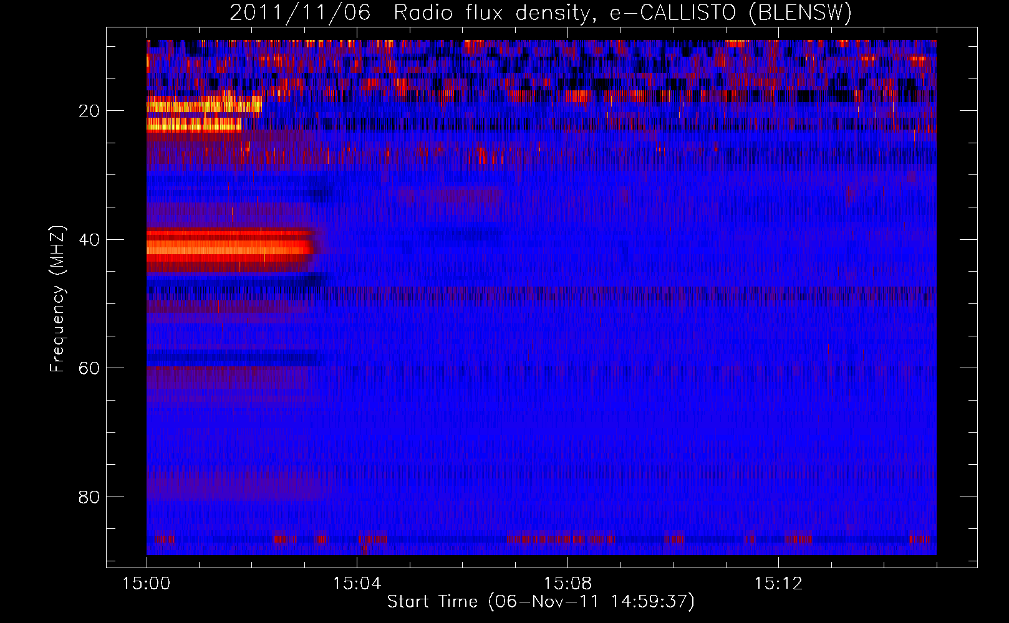
Task: Click the 'Start Time (06-Nov-11 14:59:37)' label
Action: click(541, 602)
